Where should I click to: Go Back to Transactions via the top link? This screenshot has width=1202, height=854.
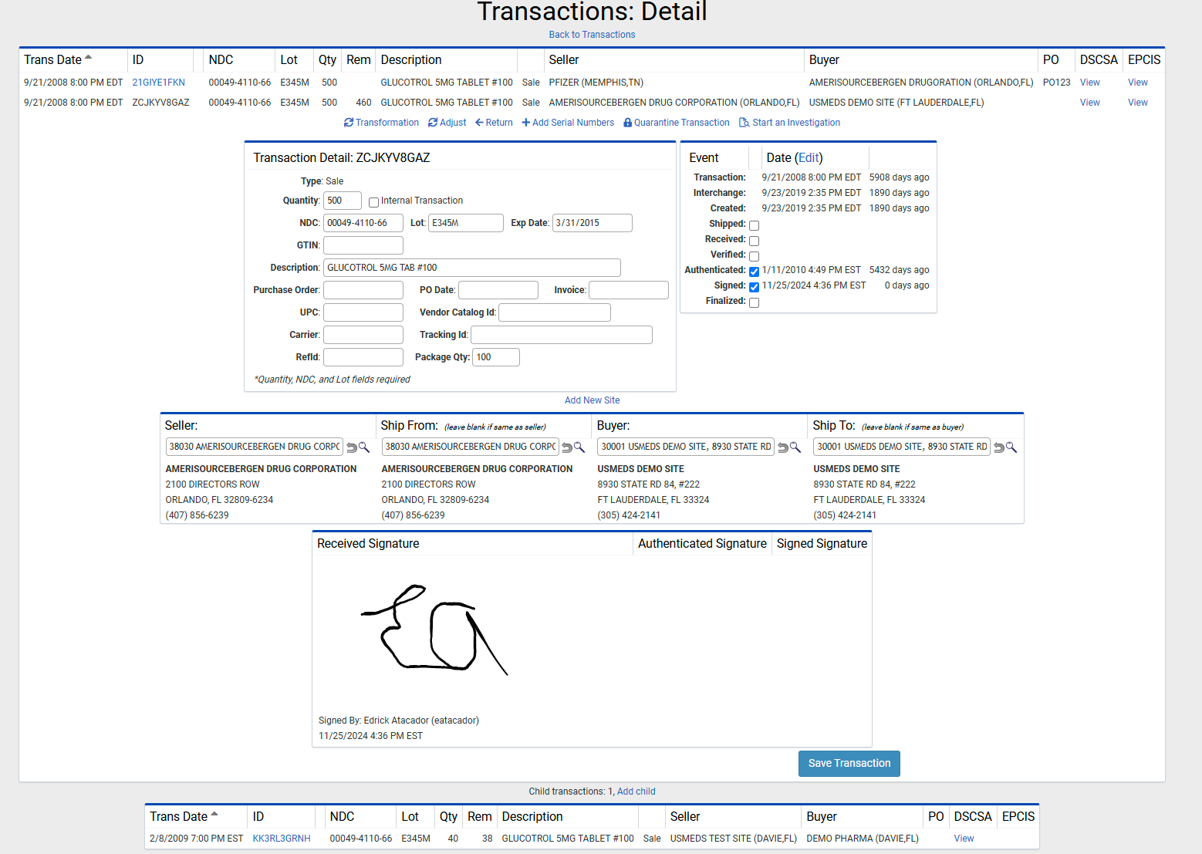tap(592, 35)
